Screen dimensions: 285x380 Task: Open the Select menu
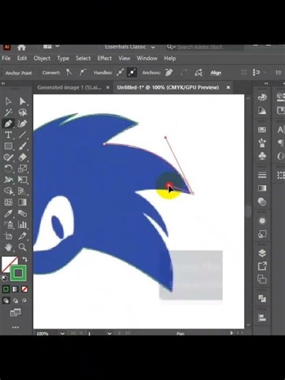point(83,58)
